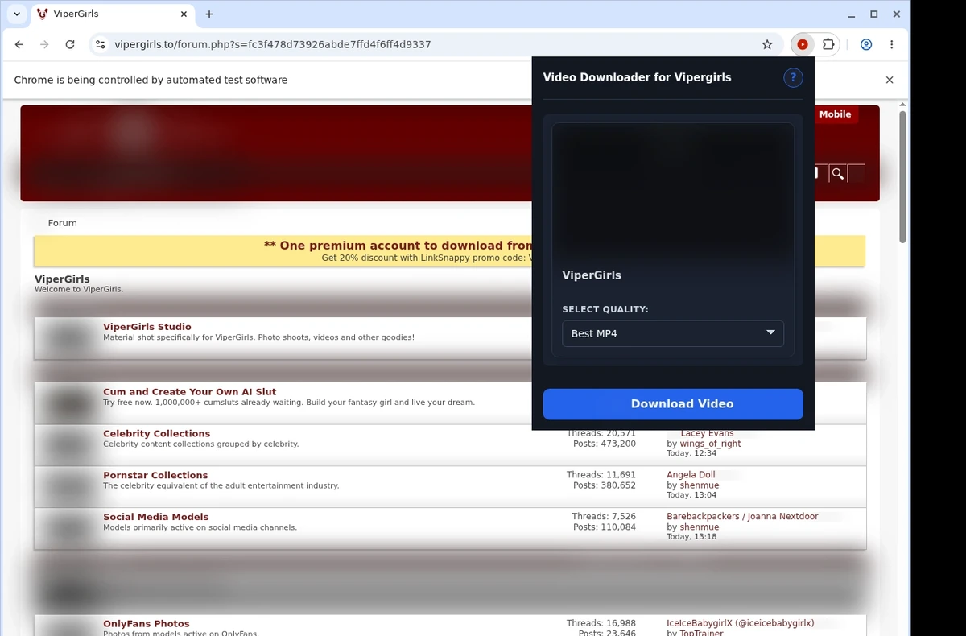966x636 pixels.
Task: Click the site information icon in address bar
Action: [101, 45]
